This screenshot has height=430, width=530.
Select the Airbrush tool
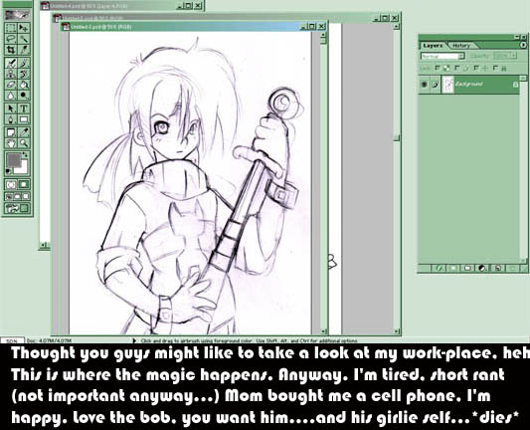pyautogui.click(x=11, y=63)
